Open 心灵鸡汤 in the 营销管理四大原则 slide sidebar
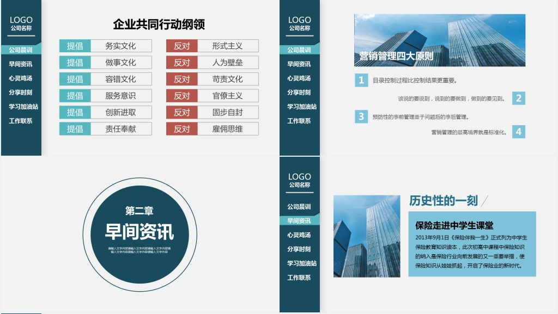This screenshot has width=558, height=314. point(299,78)
